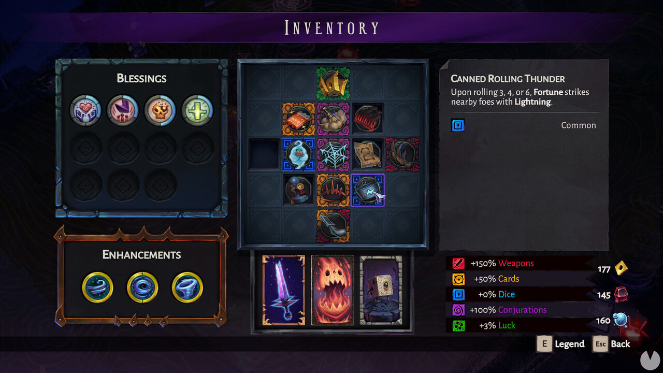This screenshot has width=663, height=373.
Task: Select the dice cube card
Action: (x=381, y=290)
